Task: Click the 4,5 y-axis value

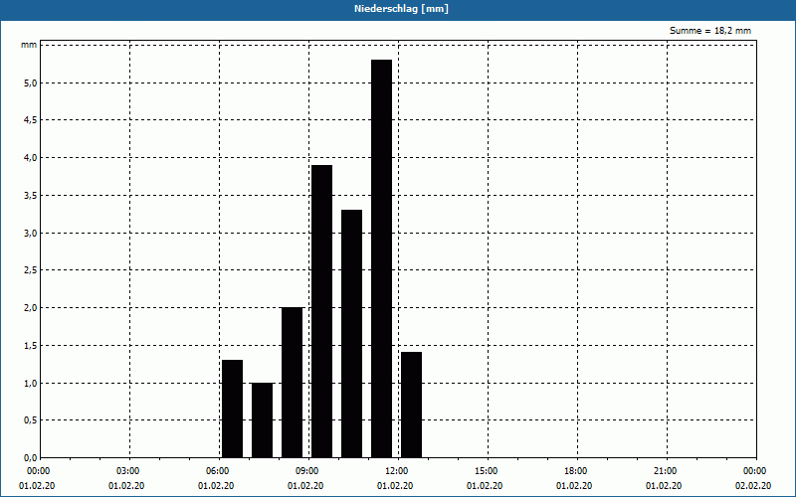Action: coord(31,120)
